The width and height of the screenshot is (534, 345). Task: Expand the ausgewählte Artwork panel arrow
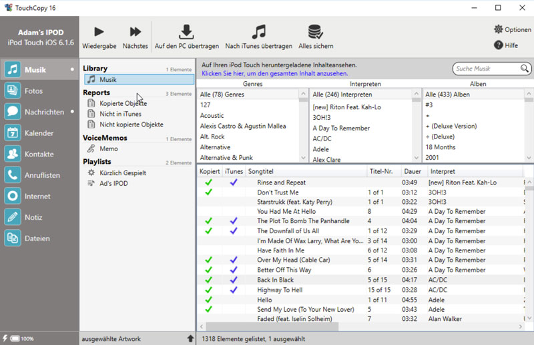pos(190,338)
